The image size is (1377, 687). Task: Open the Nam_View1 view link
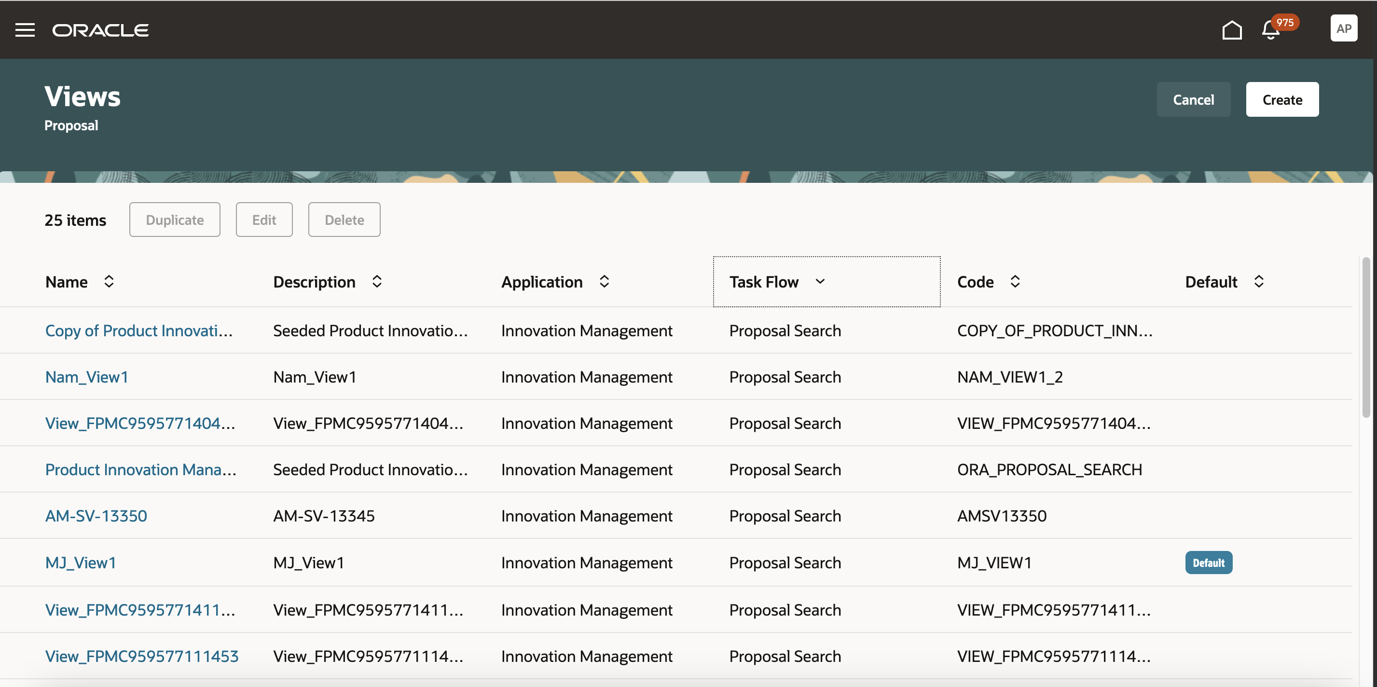(86, 377)
